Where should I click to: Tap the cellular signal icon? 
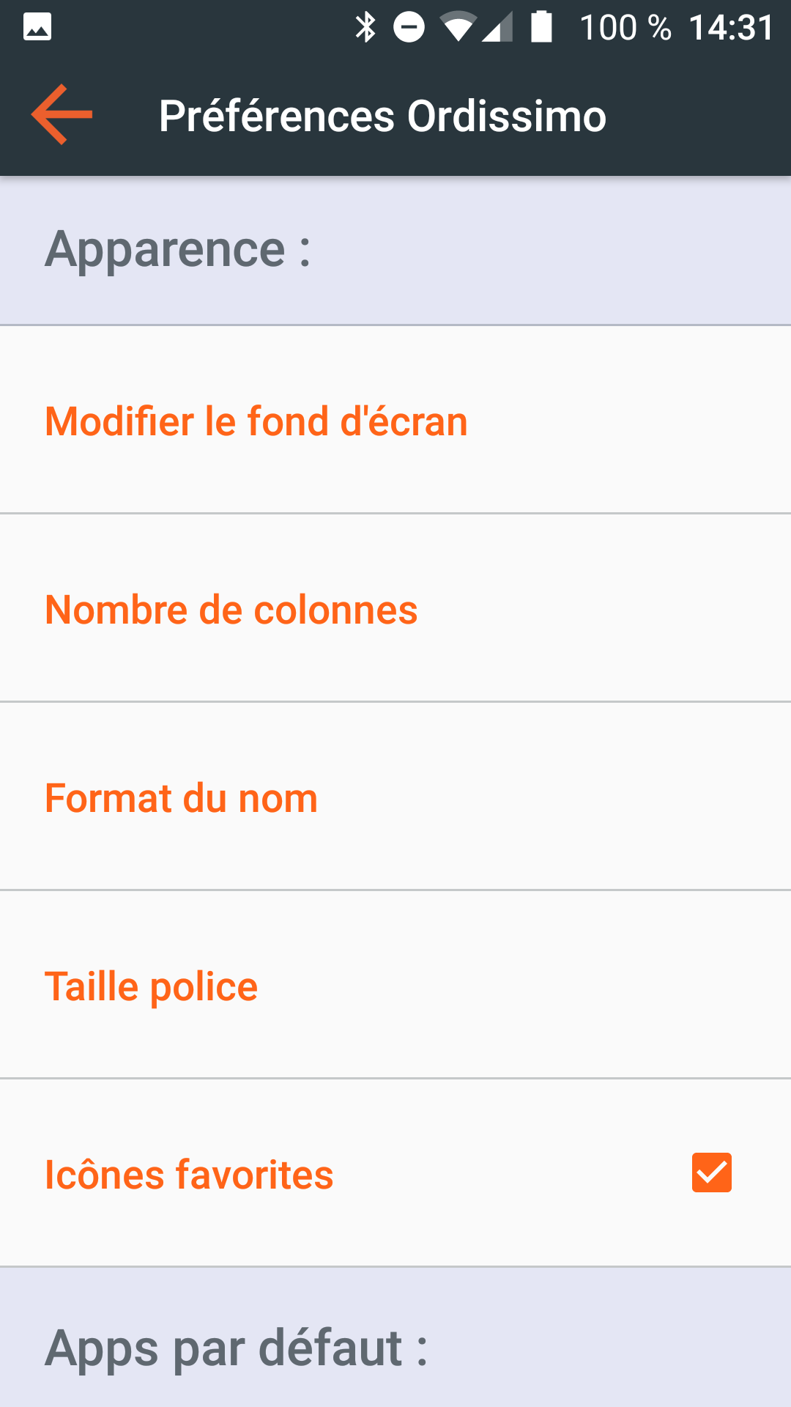tap(497, 28)
